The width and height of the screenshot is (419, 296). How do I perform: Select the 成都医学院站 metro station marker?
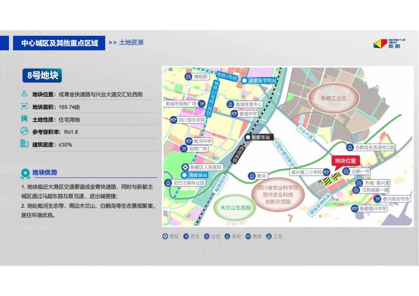(x=245, y=81)
